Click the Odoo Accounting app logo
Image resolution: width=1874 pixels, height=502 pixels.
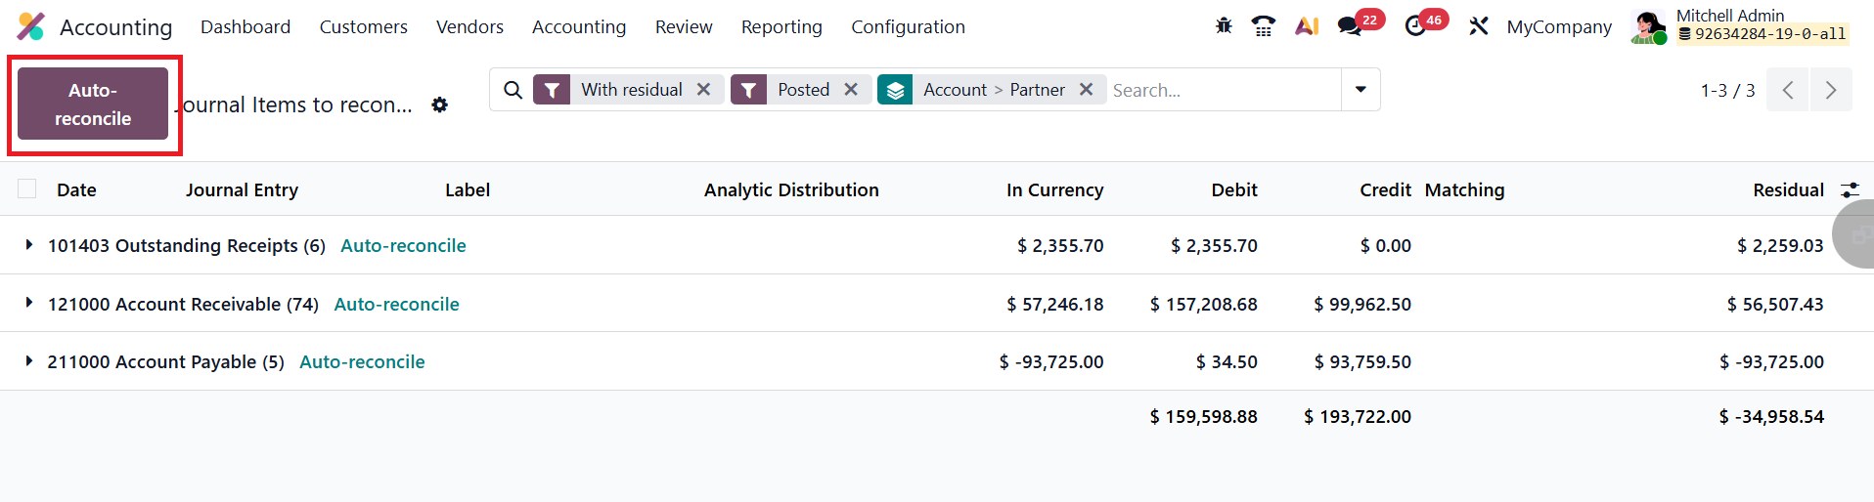click(x=31, y=26)
